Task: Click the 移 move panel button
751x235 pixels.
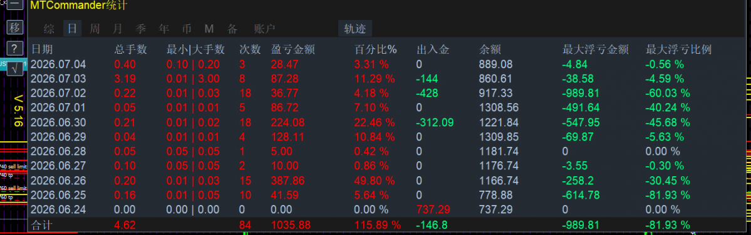Action: [15, 27]
